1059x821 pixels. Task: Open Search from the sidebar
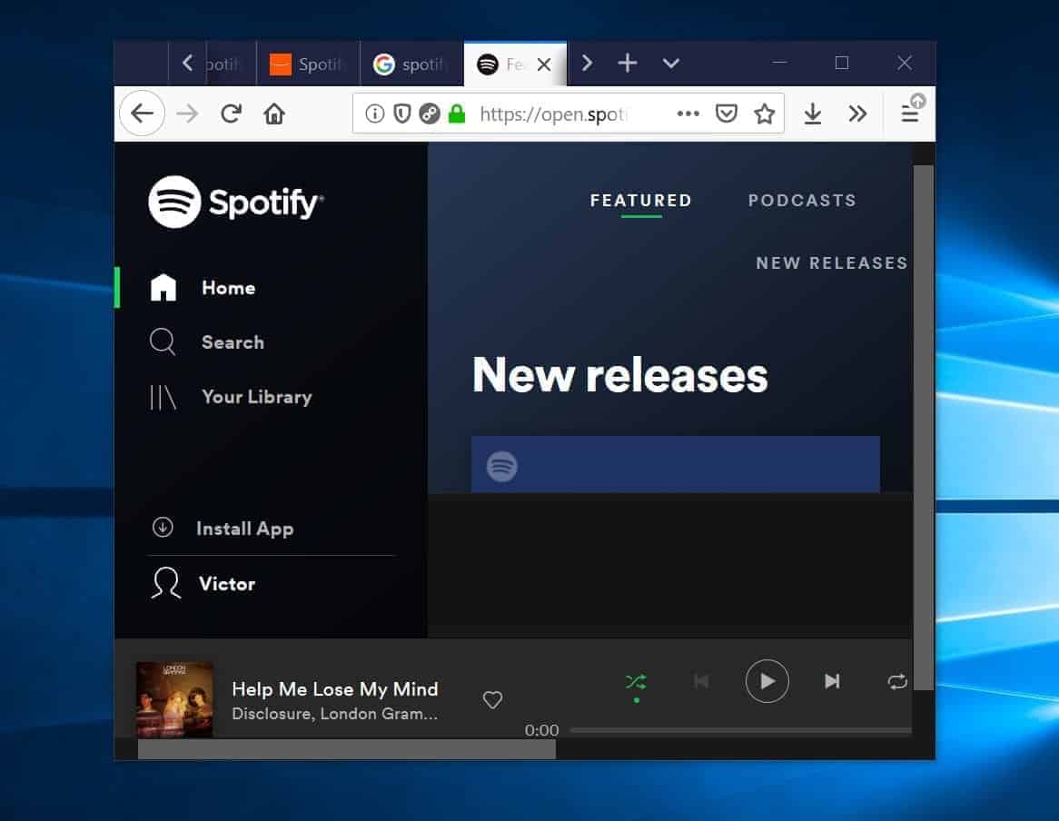point(163,342)
